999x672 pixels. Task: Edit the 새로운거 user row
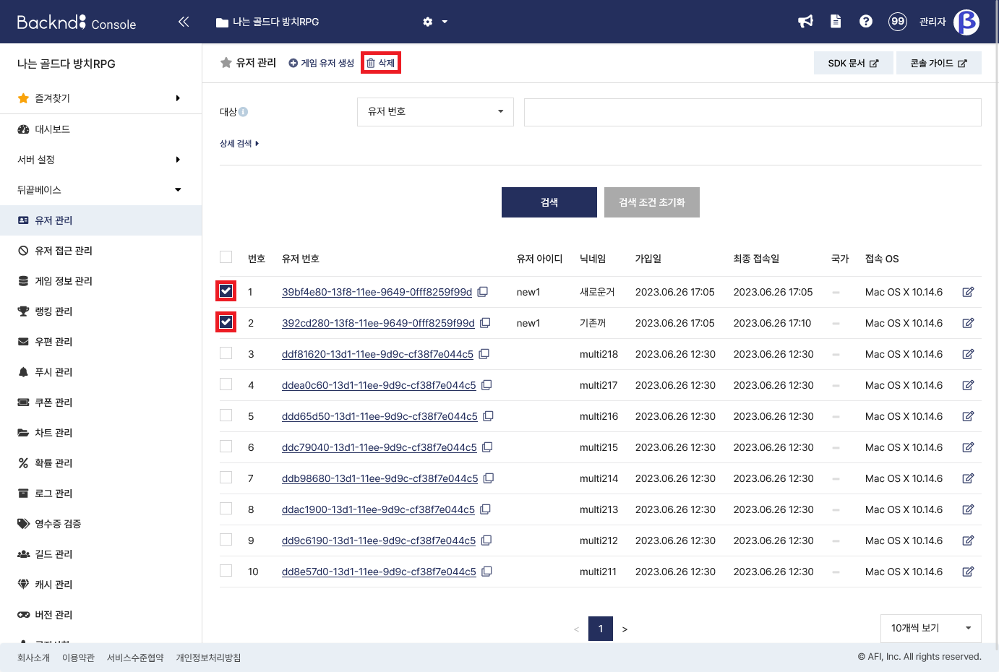pyautogui.click(x=968, y=292)
